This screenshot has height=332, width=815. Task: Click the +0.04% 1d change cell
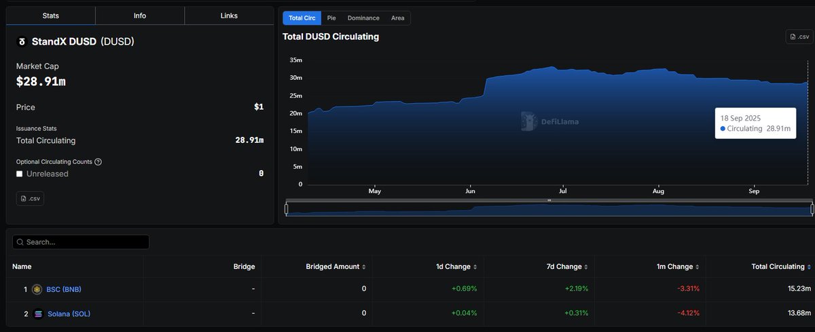pos(465,313)
